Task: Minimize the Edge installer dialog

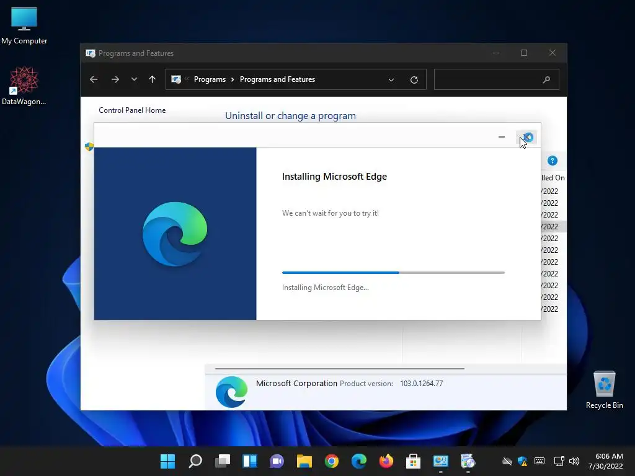Action: coord(501,137)
